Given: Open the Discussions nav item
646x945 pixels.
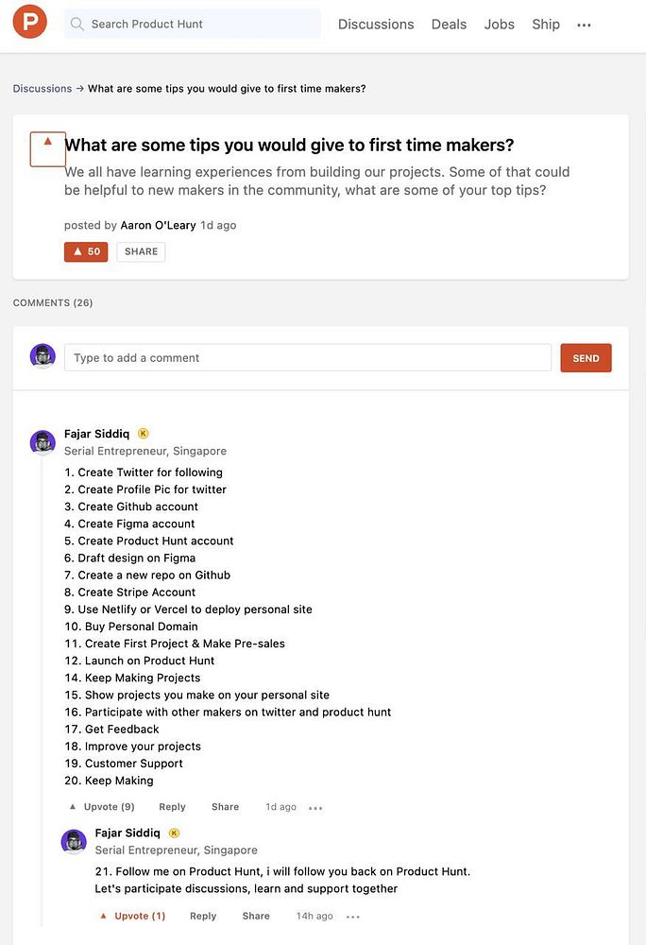Looking at the screenshot, I should (376, 25).
